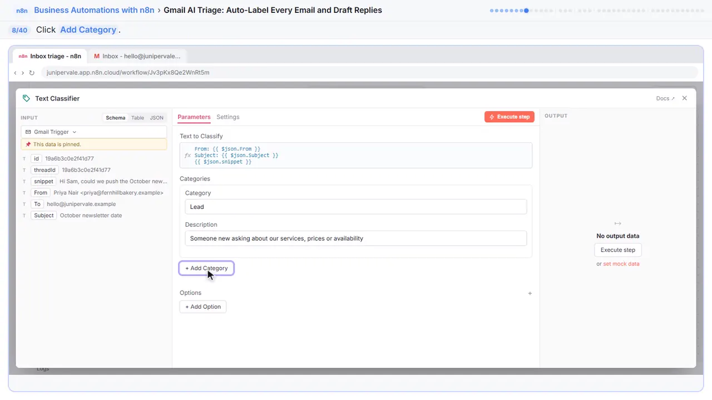This screenshot has width=712, height=400.
Task: Reload the page with the refresh icon
Action: (x=32, y=73)
